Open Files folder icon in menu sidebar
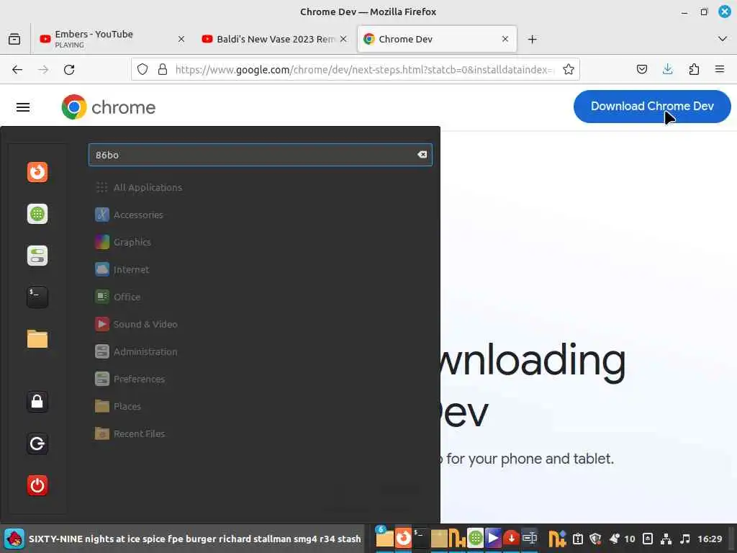 [37, 339]
